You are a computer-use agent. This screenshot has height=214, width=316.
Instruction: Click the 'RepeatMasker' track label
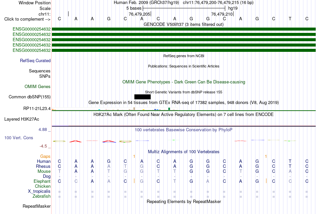tap(37, 206)
